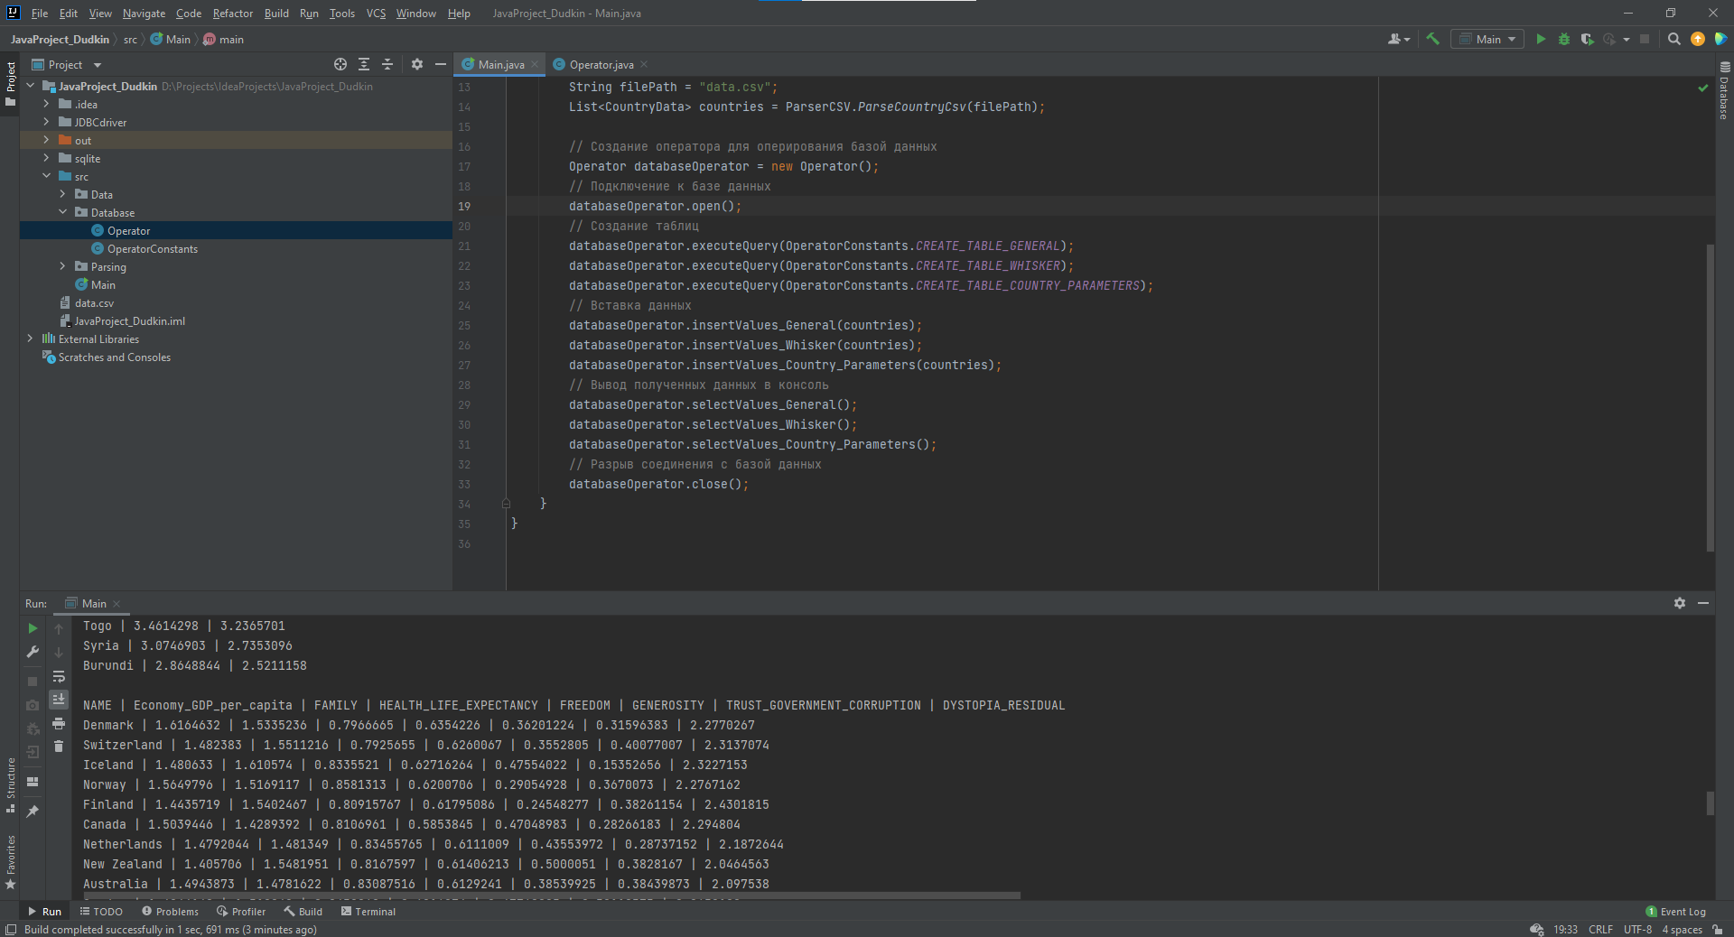Rerun Main in the Run panel
This screenshot has width=1734, height=937.
point(33,628)
